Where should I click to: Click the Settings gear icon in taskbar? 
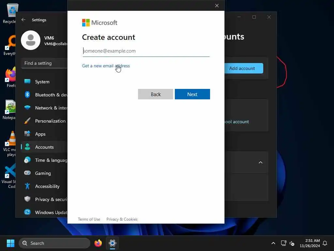[113, 243]
